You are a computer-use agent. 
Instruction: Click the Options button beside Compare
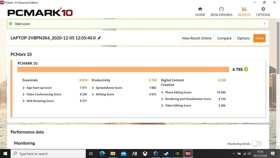pos(243,38)
